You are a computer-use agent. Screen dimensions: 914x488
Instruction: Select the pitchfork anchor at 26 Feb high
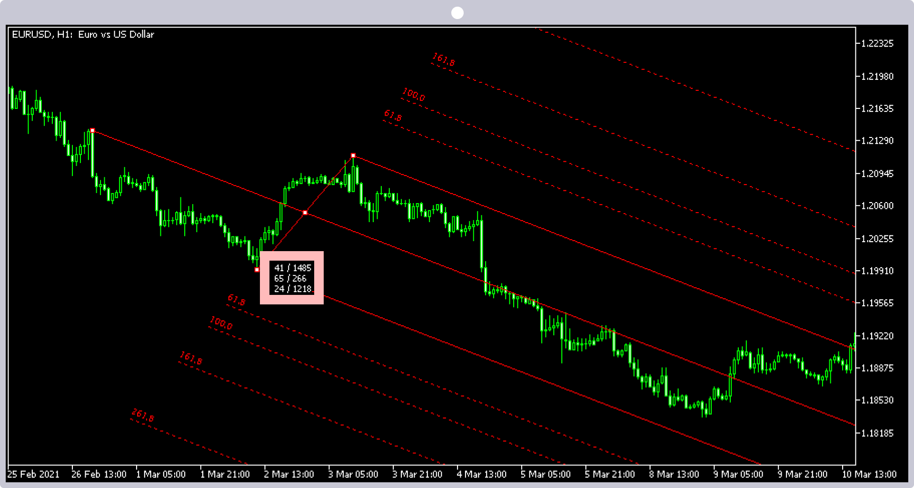click(92, 130)
